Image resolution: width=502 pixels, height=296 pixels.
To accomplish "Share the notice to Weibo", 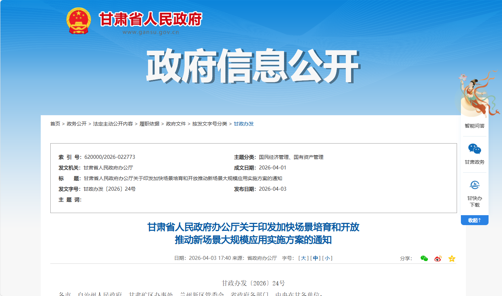I will [x=438, y=258].
